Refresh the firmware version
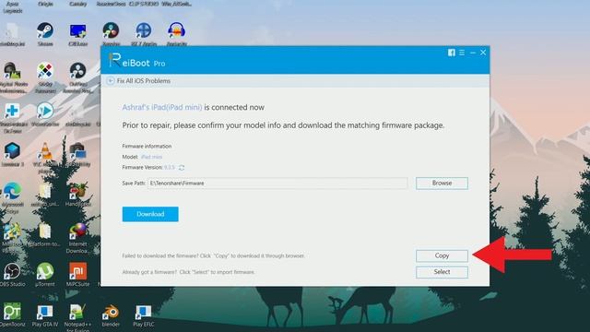 point(182,168)
